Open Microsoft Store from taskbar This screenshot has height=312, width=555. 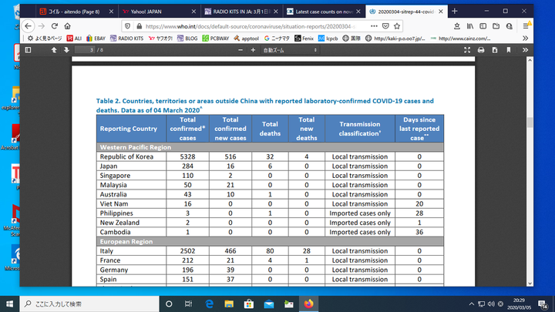249,304
